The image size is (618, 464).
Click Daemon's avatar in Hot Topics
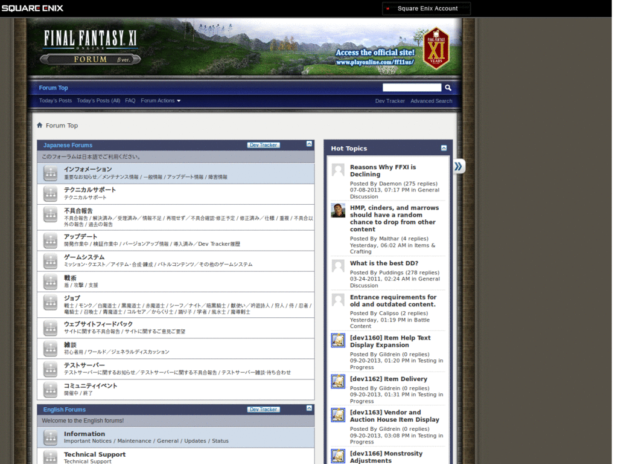click(x=338, y=170)
